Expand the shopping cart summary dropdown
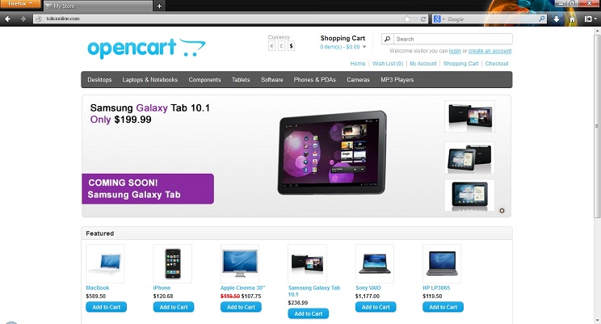This screenshot has height=324, width=601. click(x=343, y=47)
